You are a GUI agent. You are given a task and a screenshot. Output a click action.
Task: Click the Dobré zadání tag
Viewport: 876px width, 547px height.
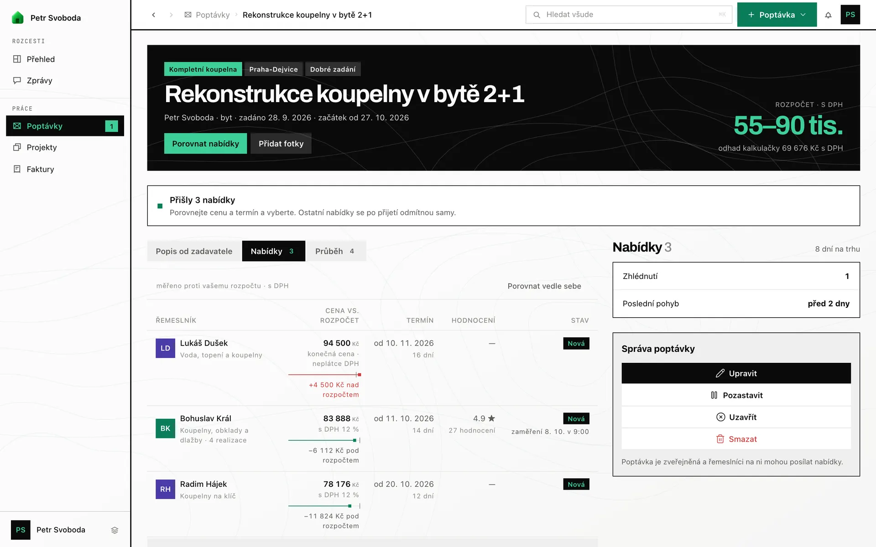tap(333, 69)
